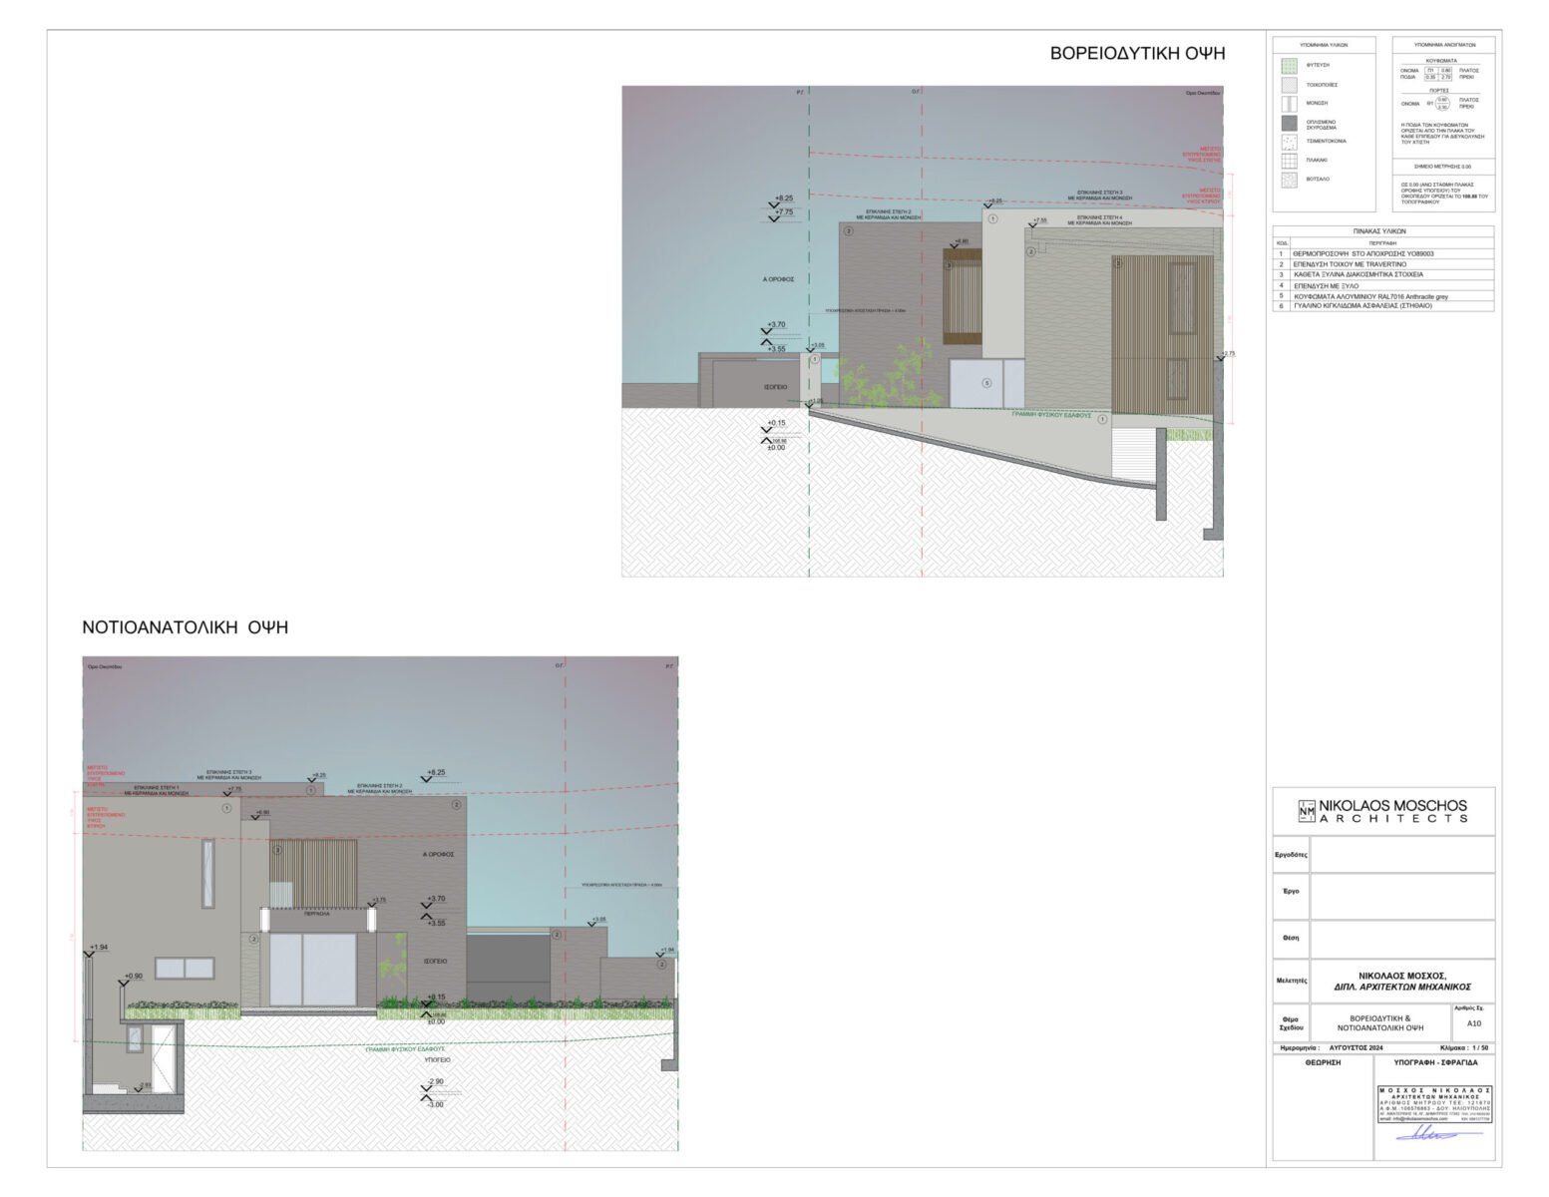Click the ΚΟΥΦΩΜΑΤΑ heading in the openings legend
1549x1197 pixels.
pyautogui.click(x=1442, y=61)
